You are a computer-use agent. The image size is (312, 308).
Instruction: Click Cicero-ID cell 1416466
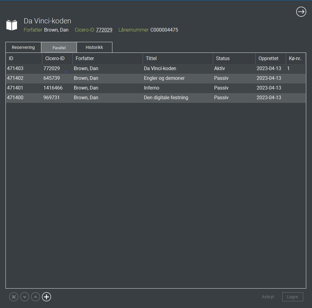(x=53, y=88)
